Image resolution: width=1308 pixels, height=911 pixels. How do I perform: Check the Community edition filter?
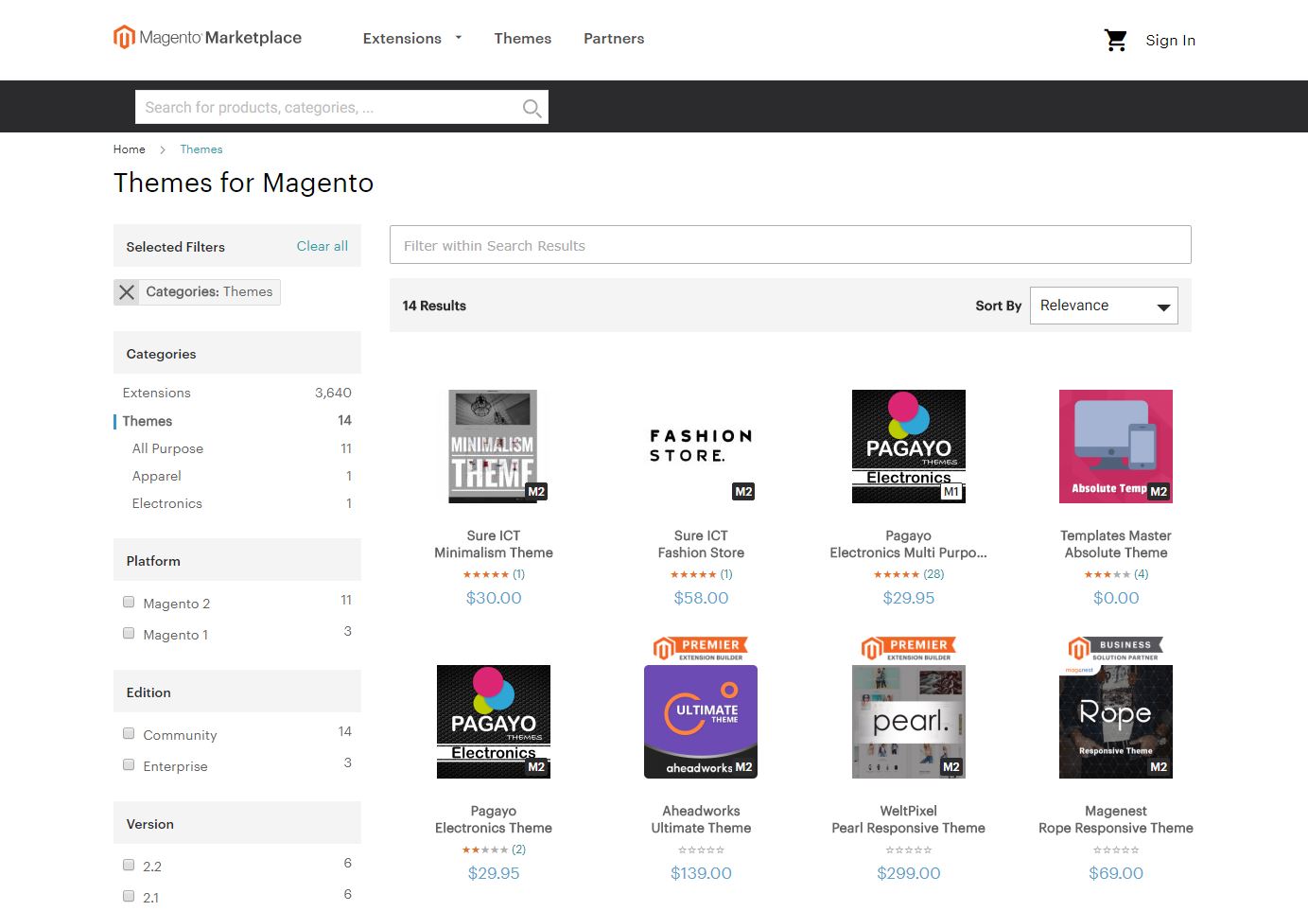[x=129, y=733]
